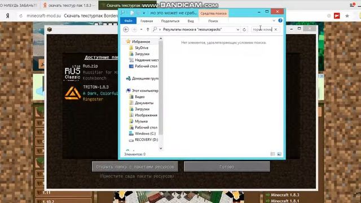Switch Explorer to details view icon
This screenshot has width=361, height=203.
click(273, 154)
